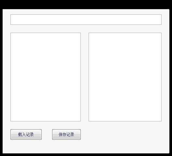Viewport: 172px width, 156px height.
Task: Click the single-line field above both panels
Action: (x=86, y=20)
